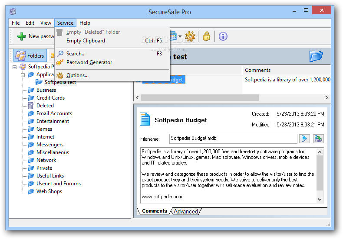The height and width of the screenshot is (239, 343).
Task: Click the browse file icon beside Filename
Action: pyautogui.click(x=318, y=139)
